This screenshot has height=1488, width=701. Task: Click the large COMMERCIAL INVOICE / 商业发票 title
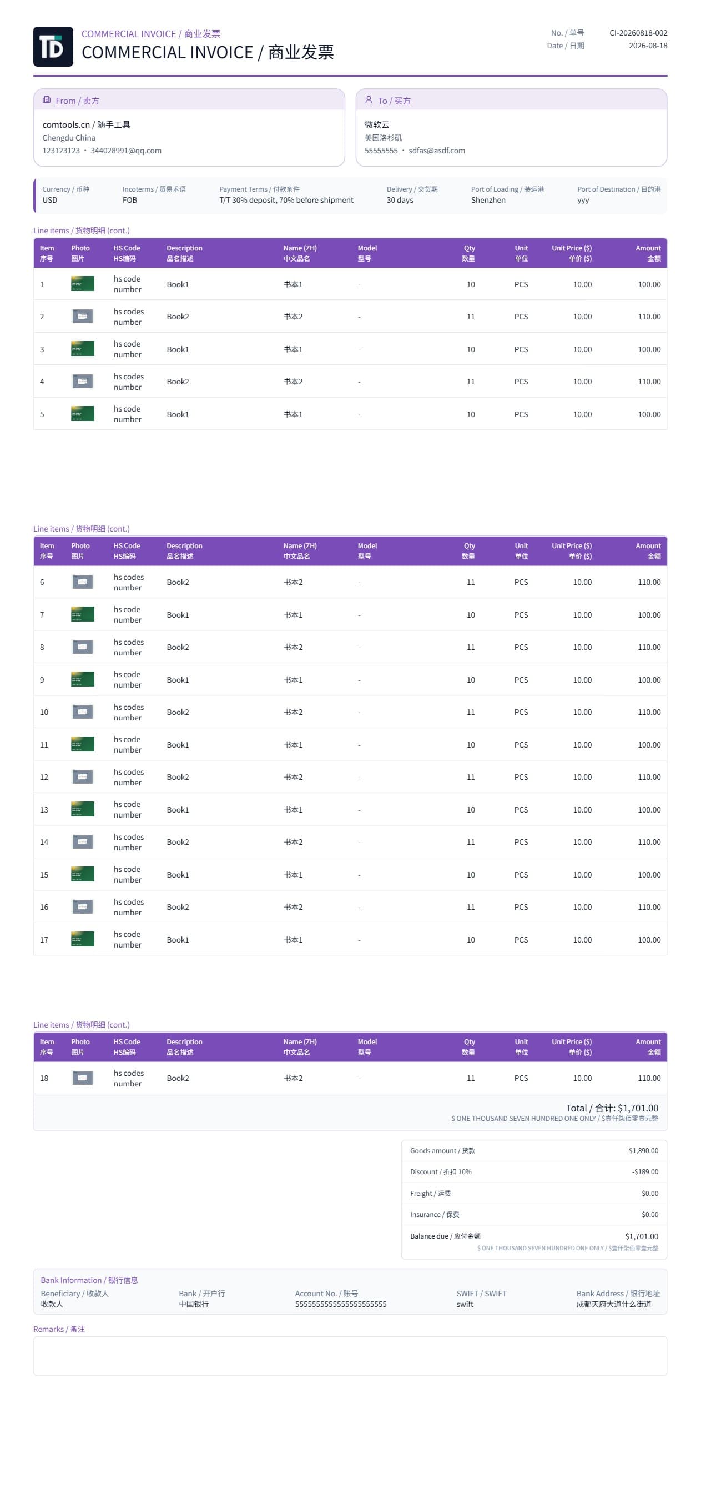208,53
